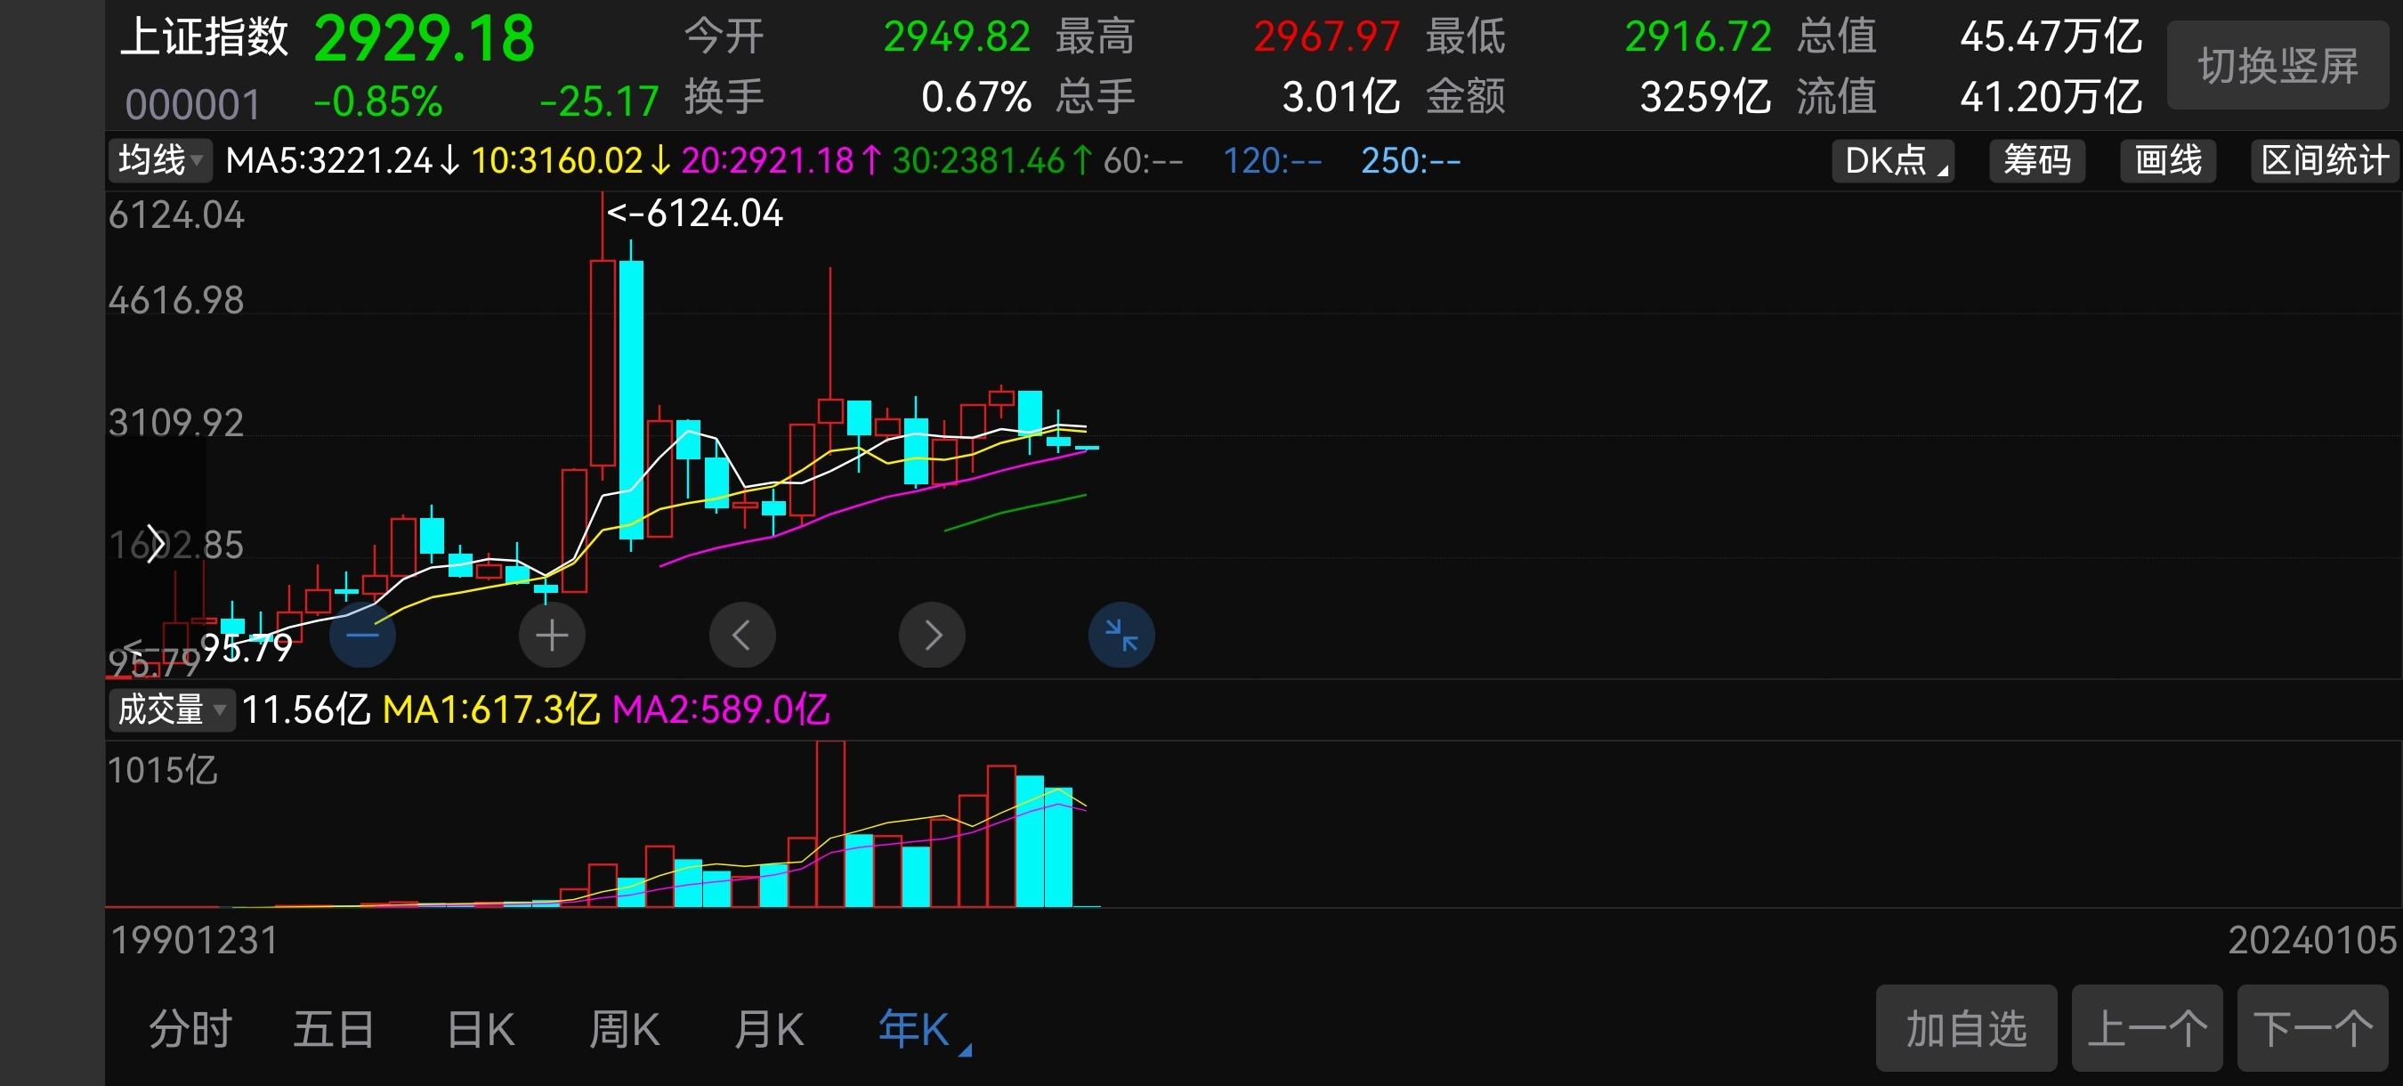Screen dimensions: 2403x1086
Task: Click the zoom in plus icon on chart
Action: coord(552,635)
